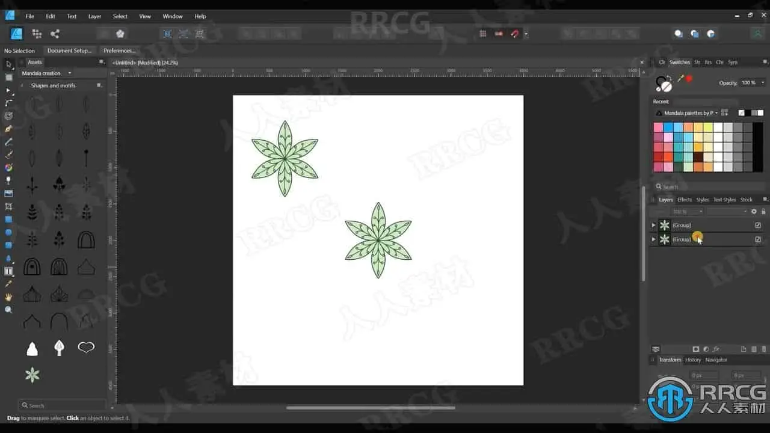Image resolution: width=770 pixels, height=433 pixels.
Task: Select the Transparency tool
Action: pos(8,180)
